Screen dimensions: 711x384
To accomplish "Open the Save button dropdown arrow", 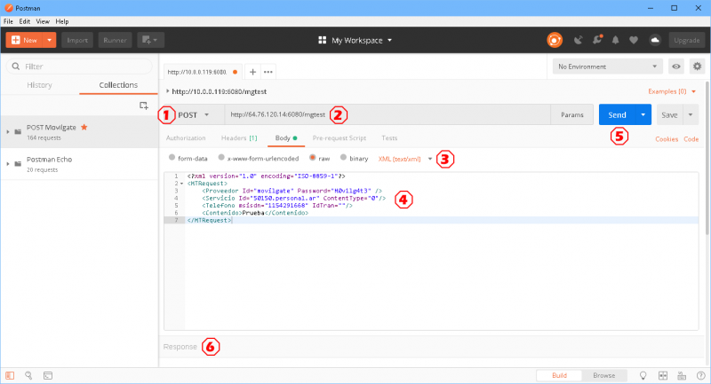I will point(691,115).
